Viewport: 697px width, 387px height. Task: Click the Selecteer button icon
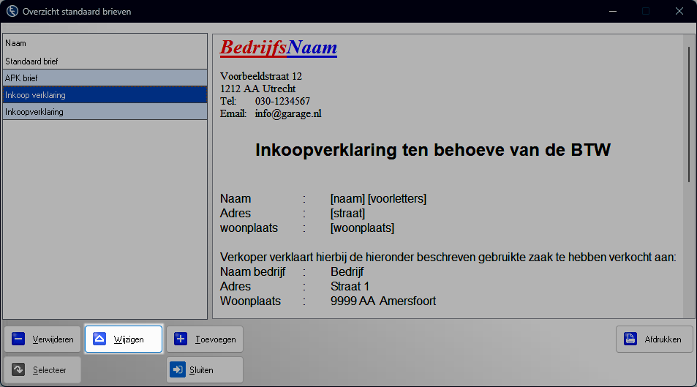point(19,370)
